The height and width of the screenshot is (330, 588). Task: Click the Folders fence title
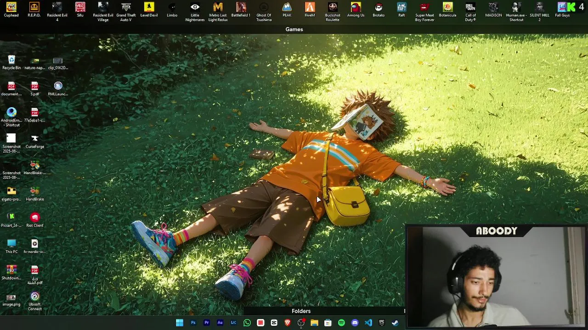click(x=301, y=311)
